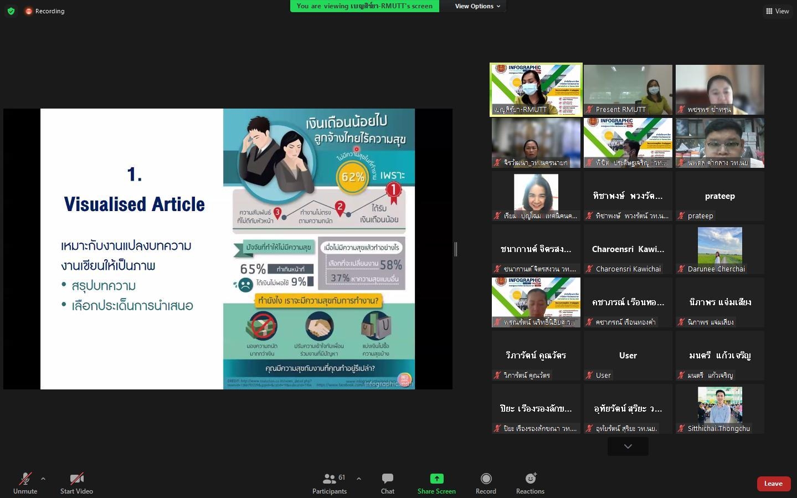Image resolution: width=797 pixels, height=498 pixels.
Task: Select Sitthichai Thongchu's video tile
Action: (719, 409)
